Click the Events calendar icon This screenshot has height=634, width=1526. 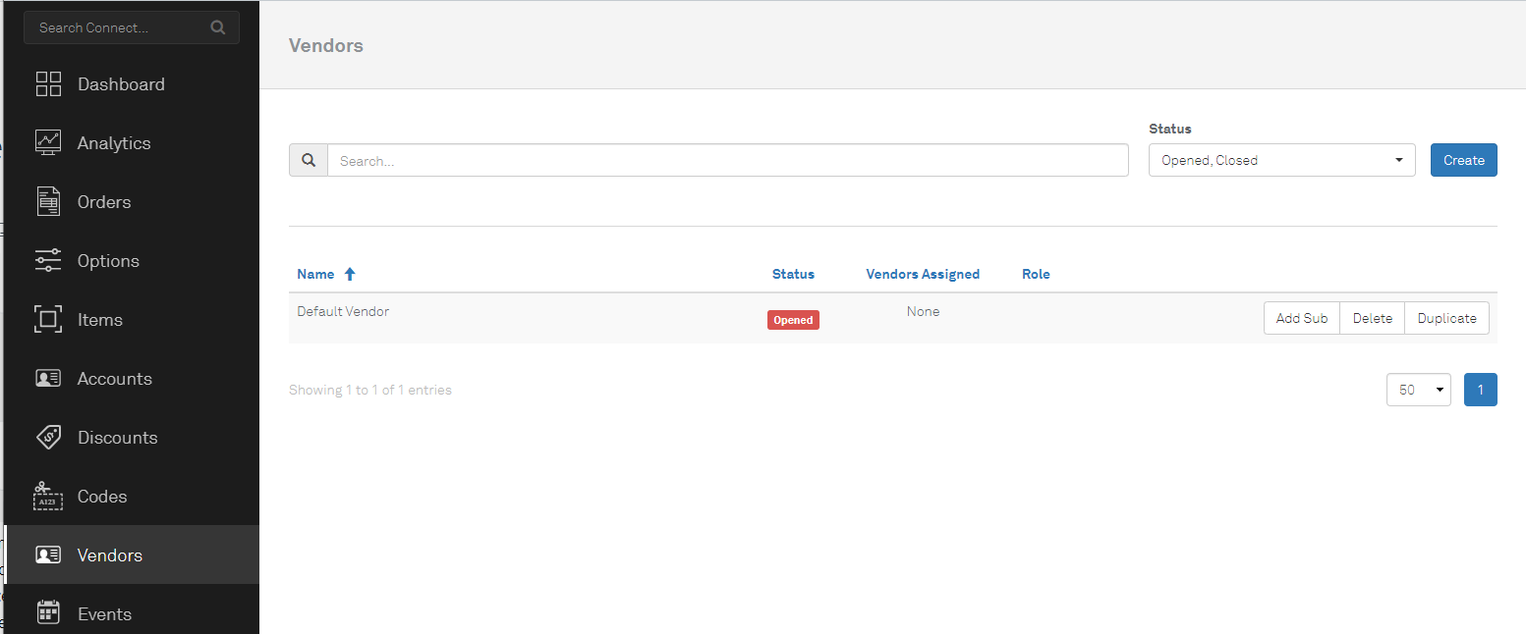tap(48, 613)
